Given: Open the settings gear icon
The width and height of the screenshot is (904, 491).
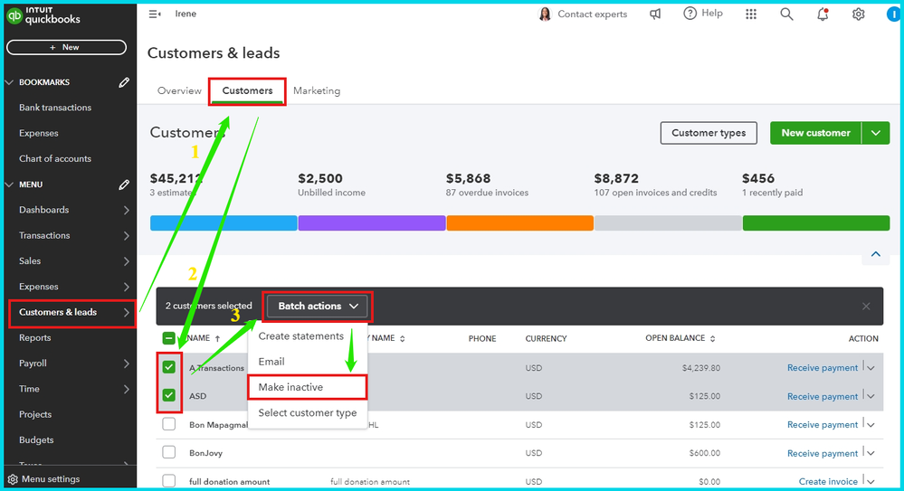Looking at the screenshot, I should (859, 14).
